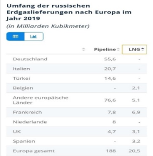Screen dimensions: 153x156
Task: Sort the LNG column
Action: [134, 49]
